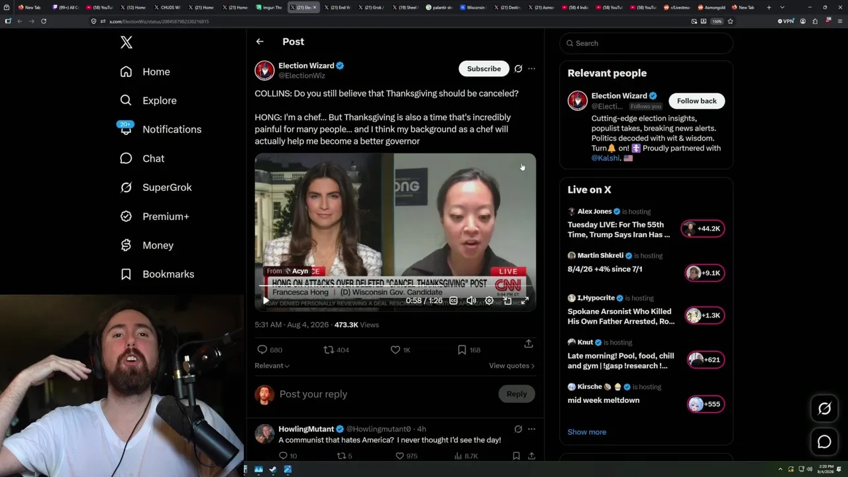The height and width of the screenshot is (477, 848).
Task: Click the Search box
Action: tap(646, 43)
